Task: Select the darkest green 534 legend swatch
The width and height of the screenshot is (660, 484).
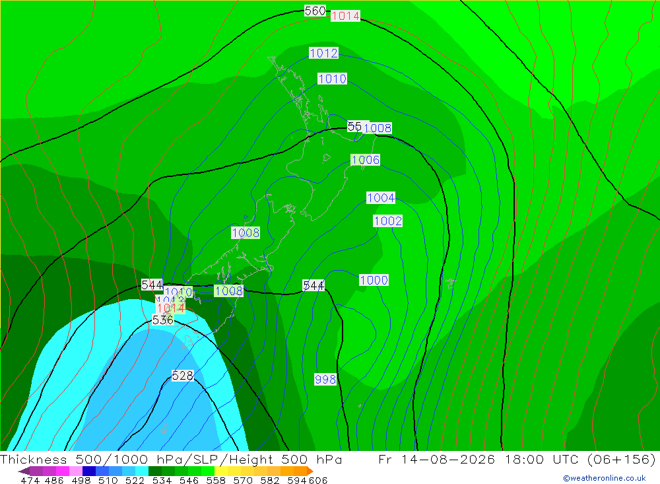Action: coord(155,471)
